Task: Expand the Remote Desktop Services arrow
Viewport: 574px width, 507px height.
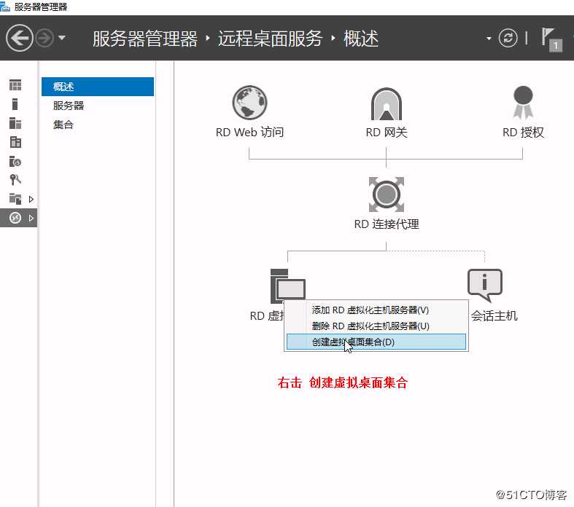Action: pyautogui.click(x=31, y=219)
